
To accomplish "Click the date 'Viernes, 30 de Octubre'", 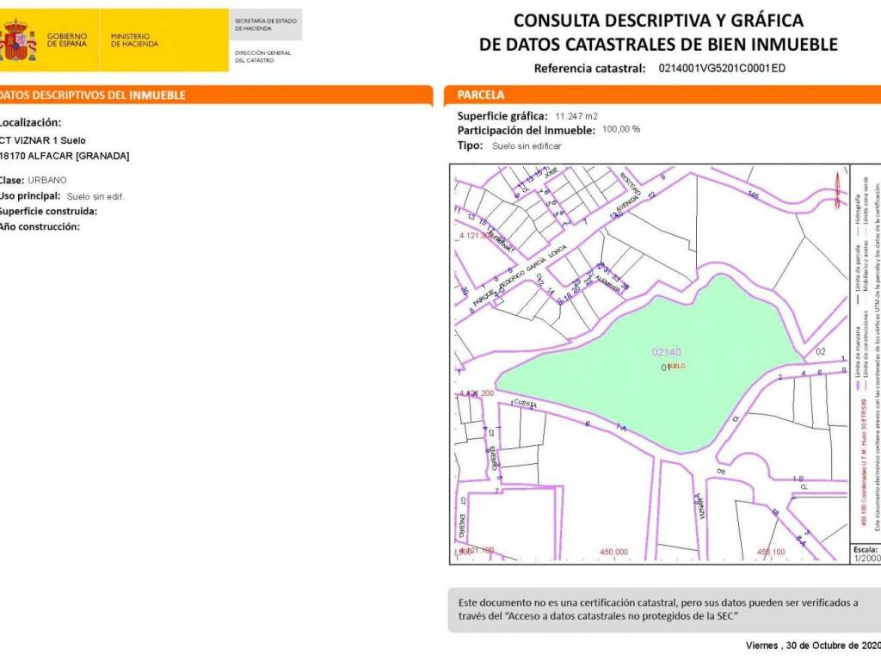I will point(813,646).
